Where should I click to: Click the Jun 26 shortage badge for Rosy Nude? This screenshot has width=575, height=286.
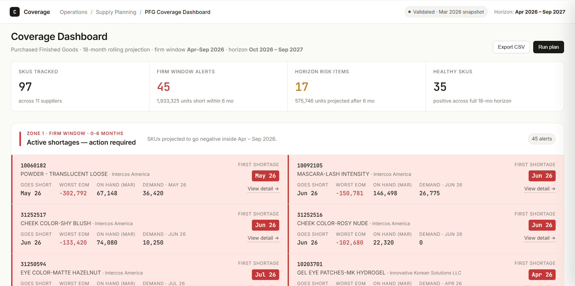(x=542, y=225)
